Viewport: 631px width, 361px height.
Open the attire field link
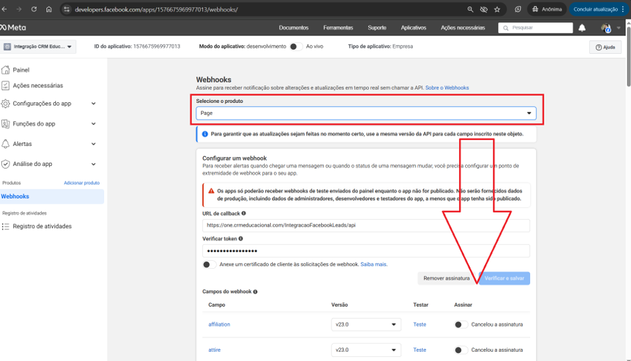(214, 350)
